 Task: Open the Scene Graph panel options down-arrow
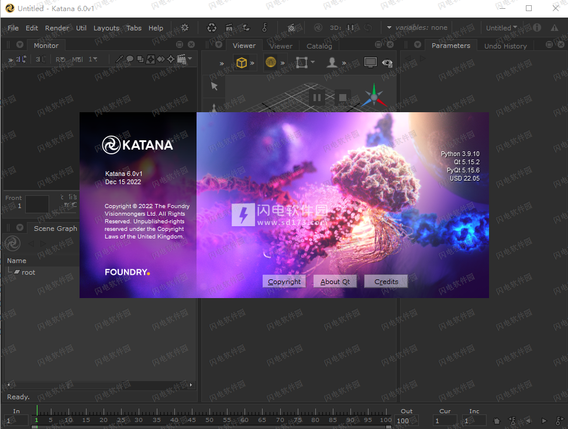coord(20,227)
